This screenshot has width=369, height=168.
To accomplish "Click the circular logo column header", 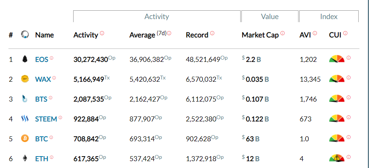I will 25,35.
